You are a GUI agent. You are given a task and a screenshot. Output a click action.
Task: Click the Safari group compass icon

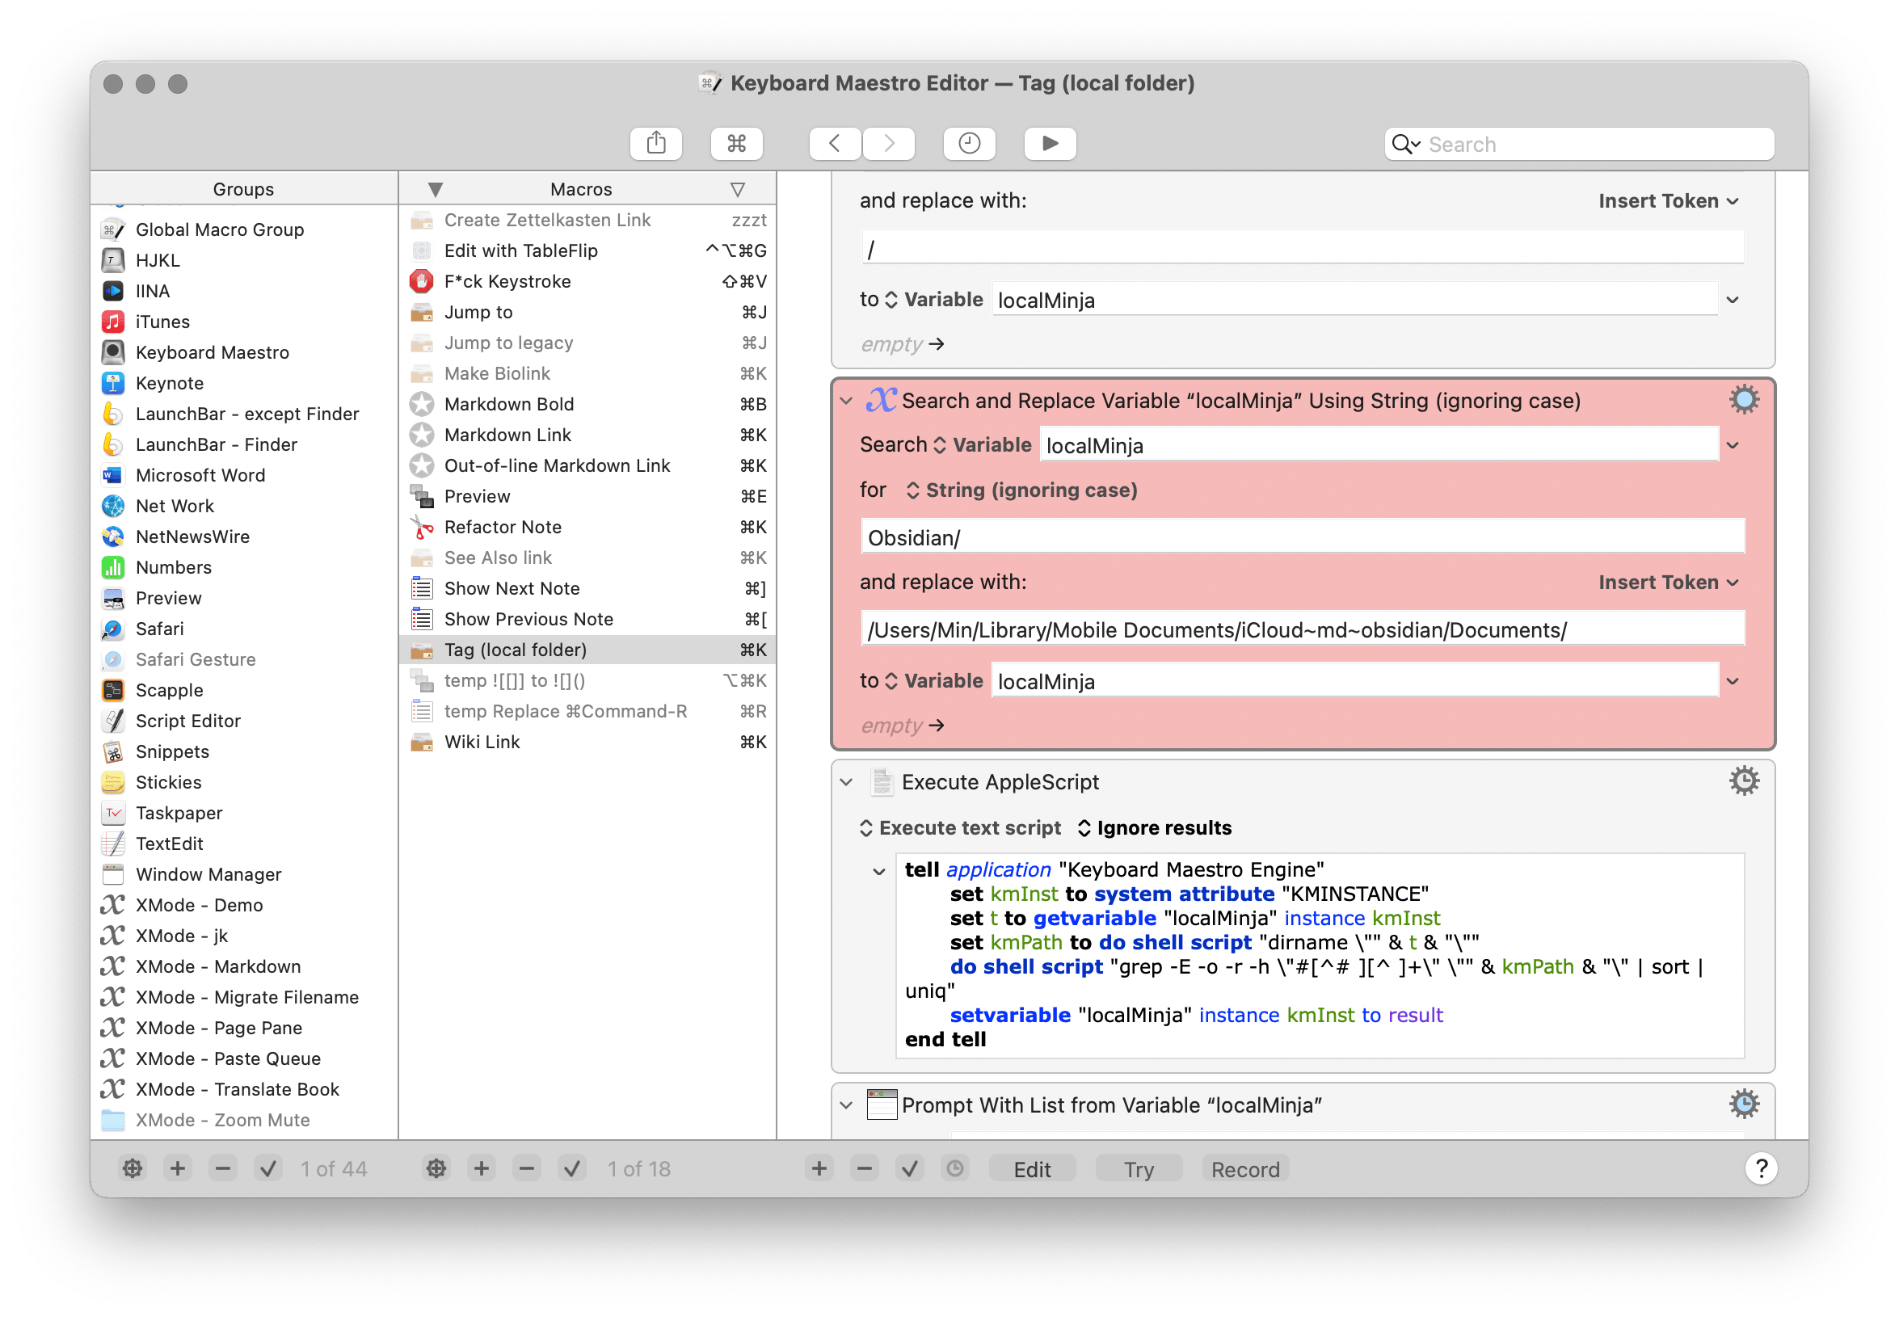[113, 629]
